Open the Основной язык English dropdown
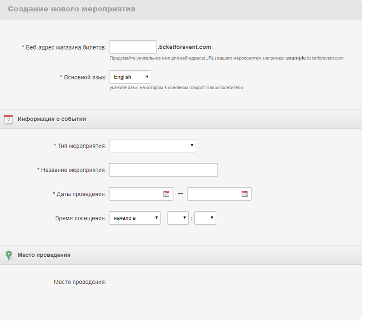This screenshot has height=326, width=371. (130, 77)
